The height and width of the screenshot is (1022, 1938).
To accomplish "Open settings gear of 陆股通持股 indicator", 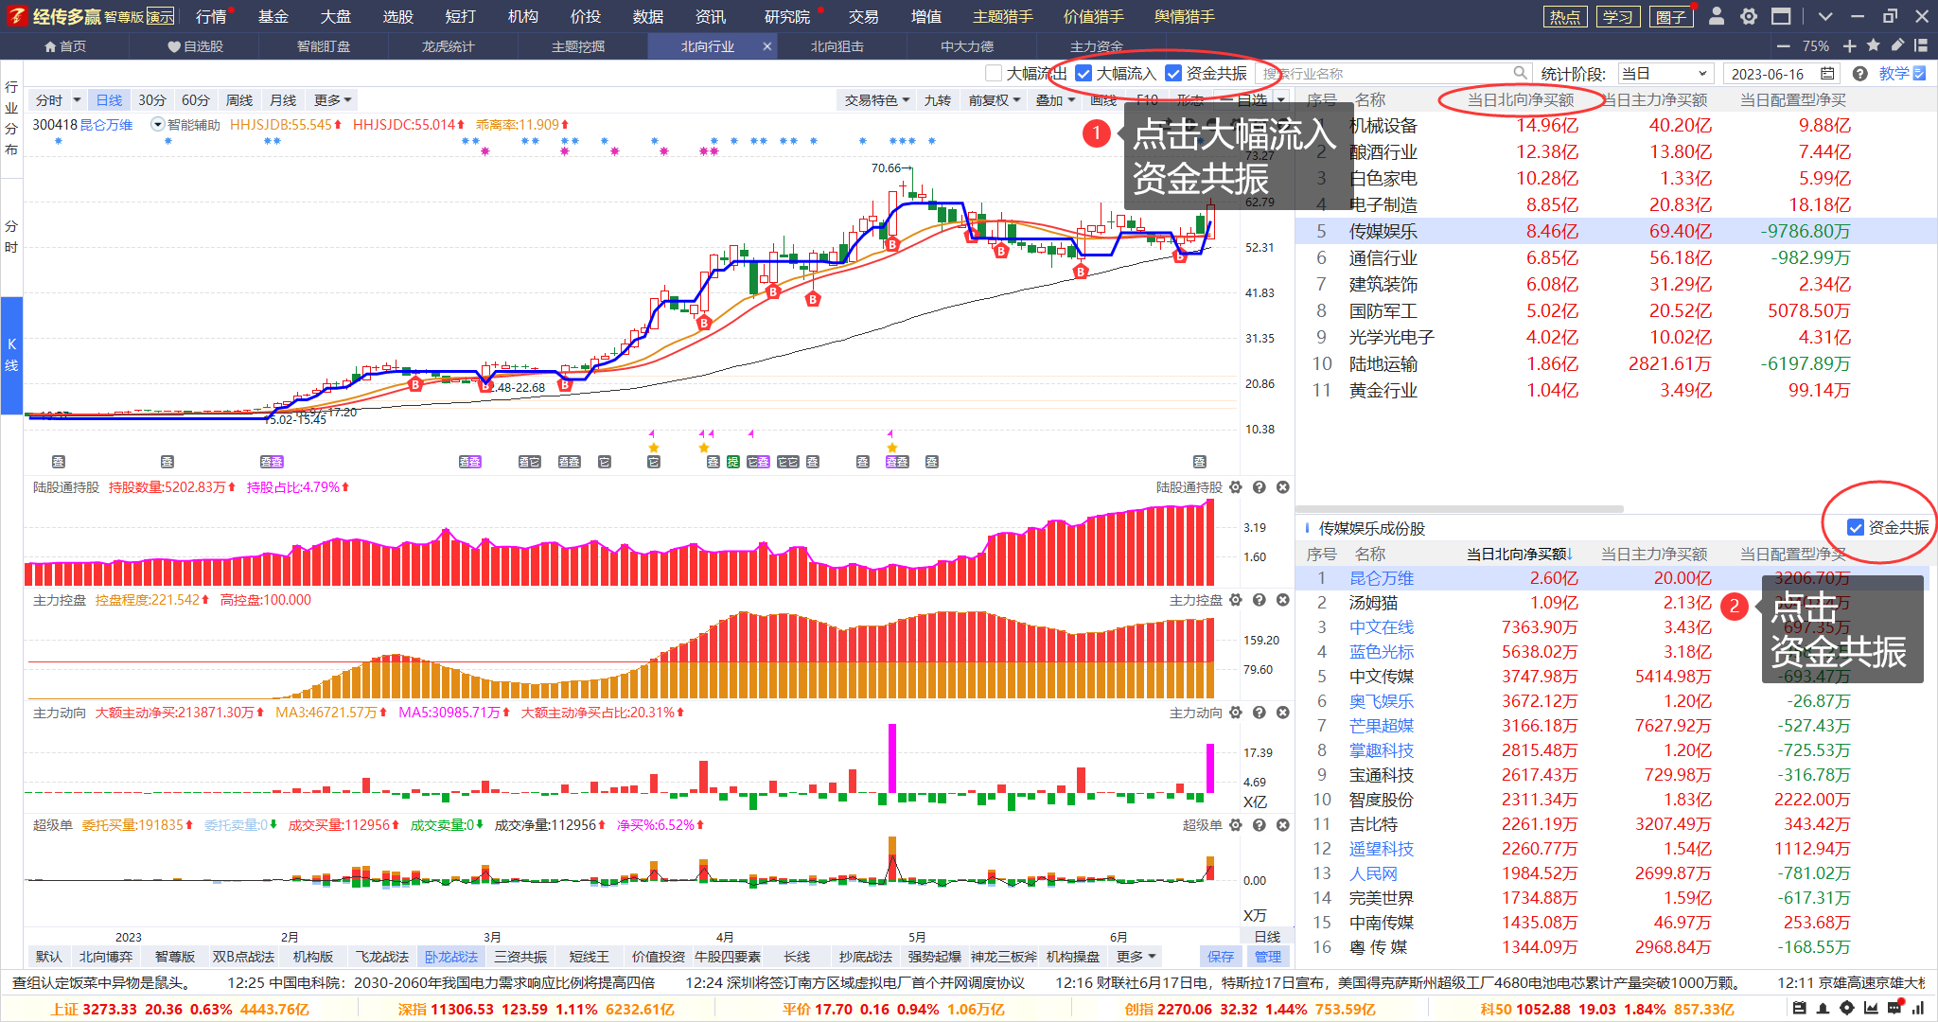I will pos(1236,487).
